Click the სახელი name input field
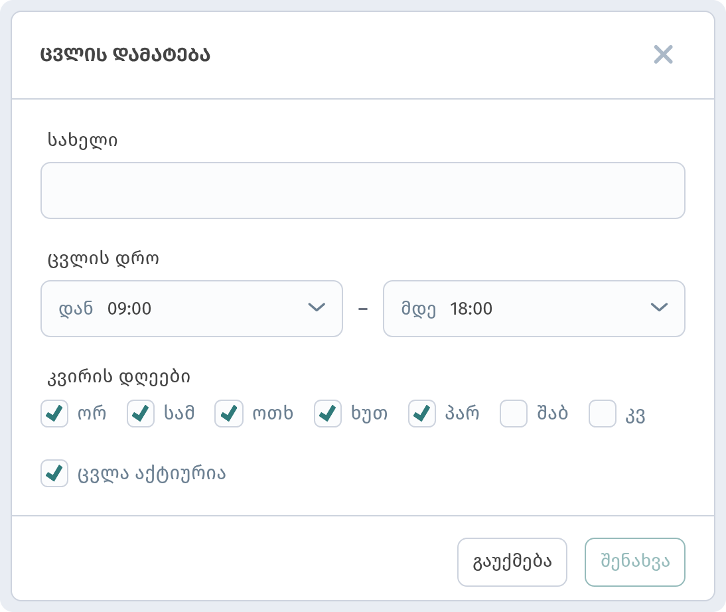This screenshot has height=612, width=726. [362, 191]
